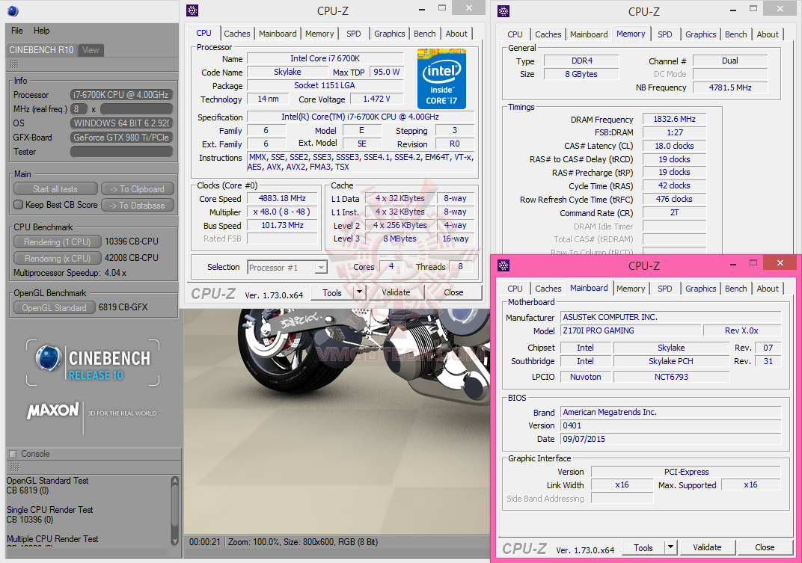The height and width of the screenshot is (563, 802).
Task: Click the NB Frequency value 4781.5 MHz
Action: [730, 87]
